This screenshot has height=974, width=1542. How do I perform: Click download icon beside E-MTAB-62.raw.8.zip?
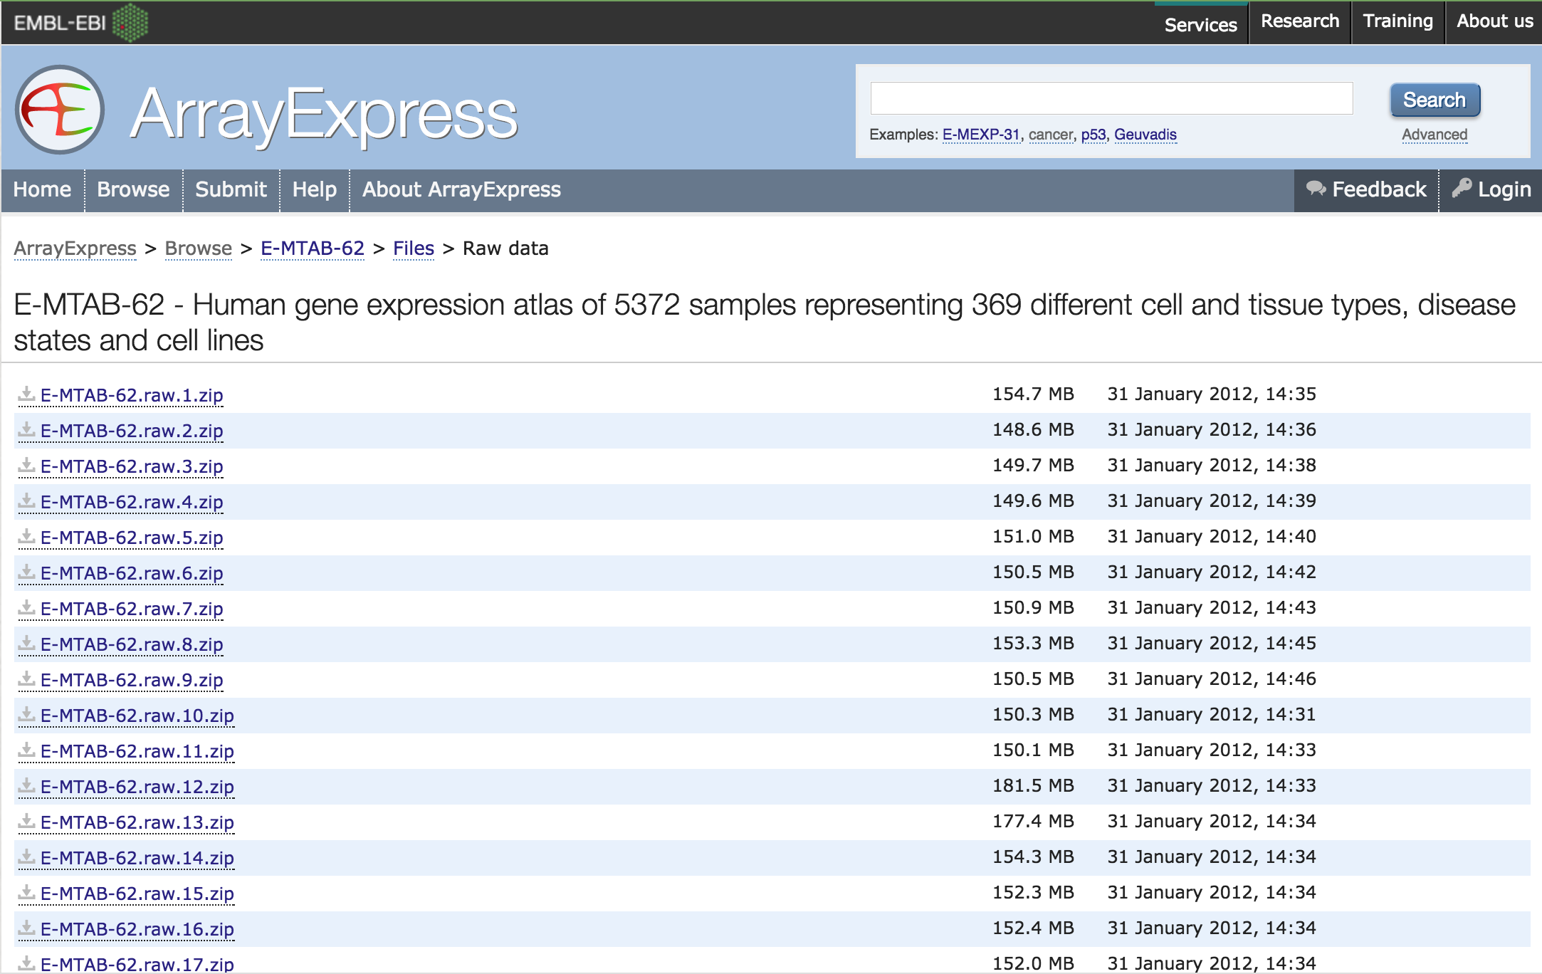(26, 643)
